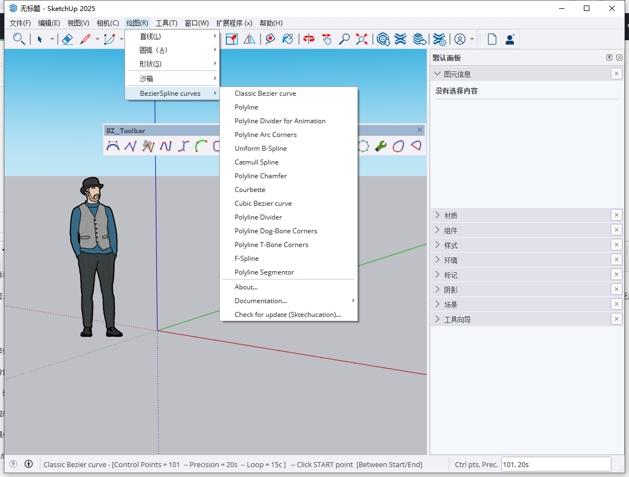629x477 pixels.
Task: Select the arrow Select tool
Action: pyautogui.click(x=40, y=39)
